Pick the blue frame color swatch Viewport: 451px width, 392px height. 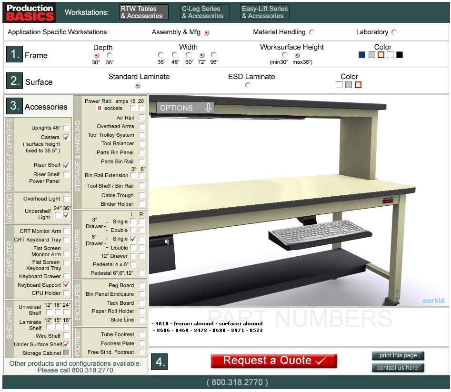(x=362, y=55)
